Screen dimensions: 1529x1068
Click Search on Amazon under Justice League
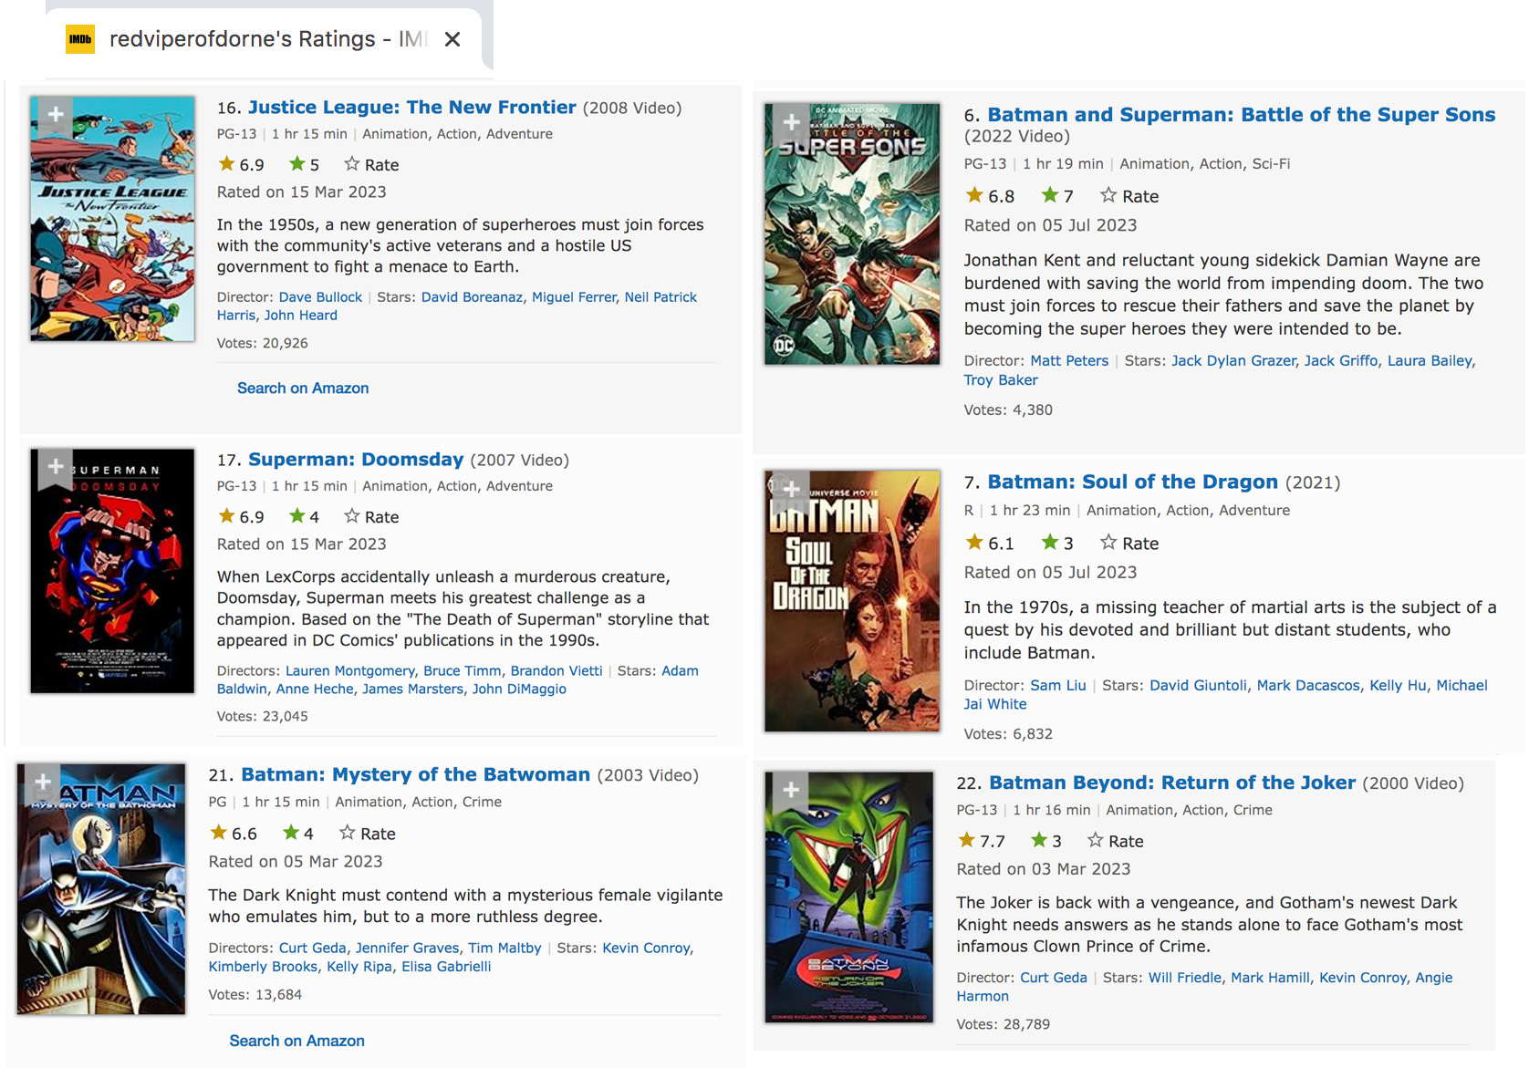[x=303, y=389]
